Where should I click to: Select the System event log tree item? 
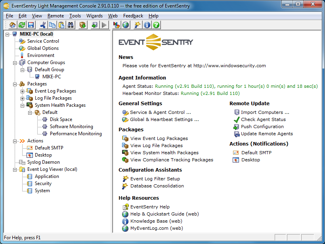tap(42, 191)
